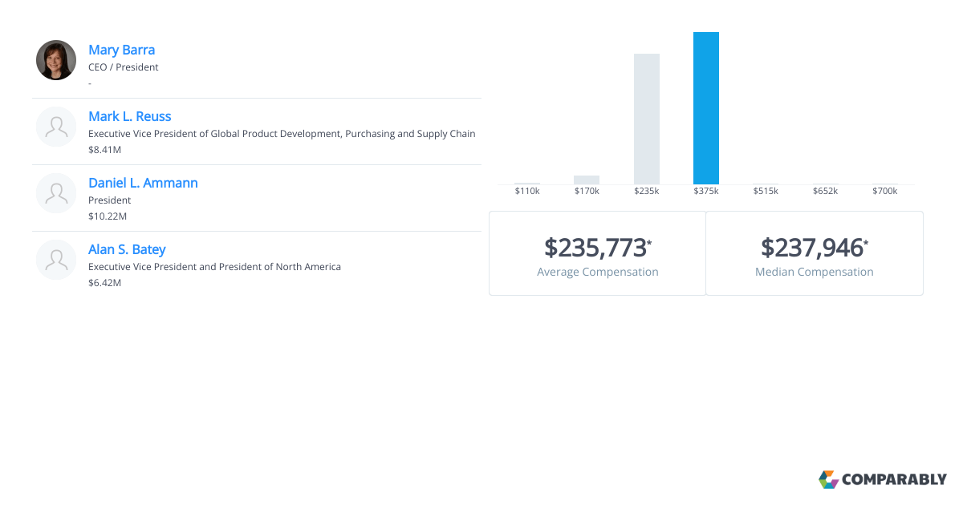963x505 pixels.
Task: Click Daniel L. Ammann avatar icon
Action: tap(56, 193)
